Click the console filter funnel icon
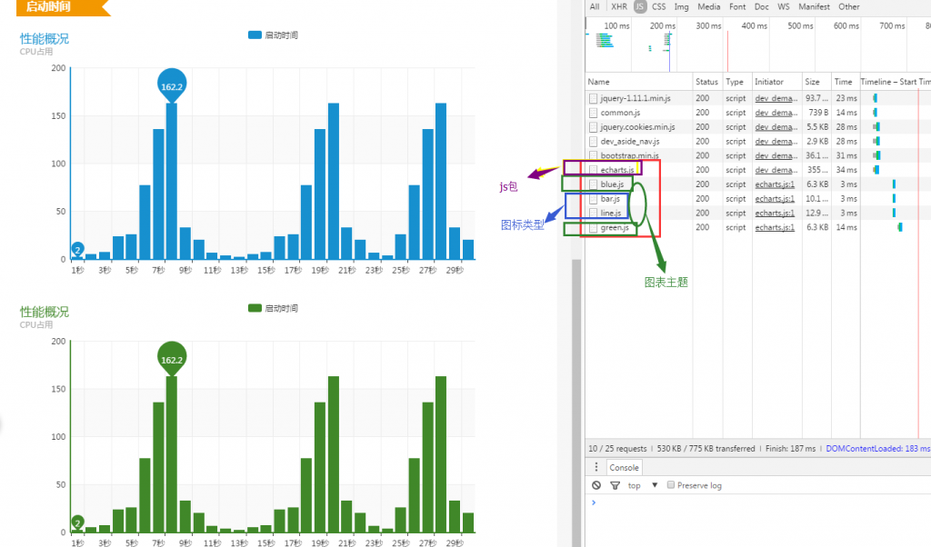This screenshot has width=931, height=547. (x=615, y=485)
